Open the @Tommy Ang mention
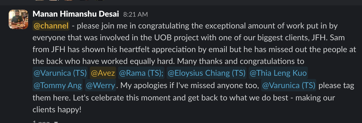Image resolution: width=362 pixels, height=123 pixels. tap(58, 85)
